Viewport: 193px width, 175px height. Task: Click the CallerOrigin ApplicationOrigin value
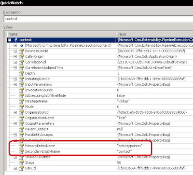(x=147, y=56)
